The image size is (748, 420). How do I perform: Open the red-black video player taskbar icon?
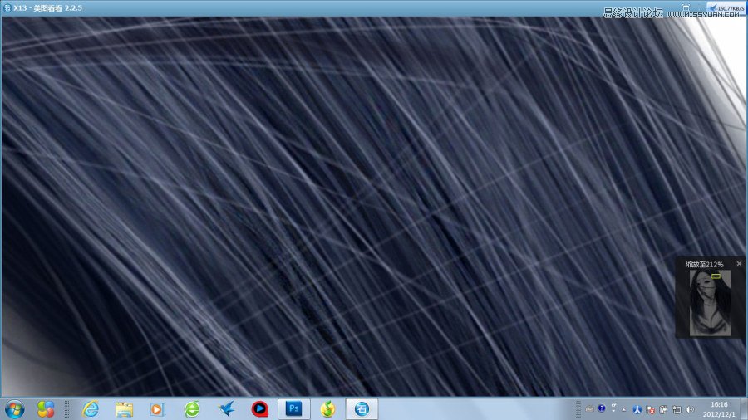[260, 409]
